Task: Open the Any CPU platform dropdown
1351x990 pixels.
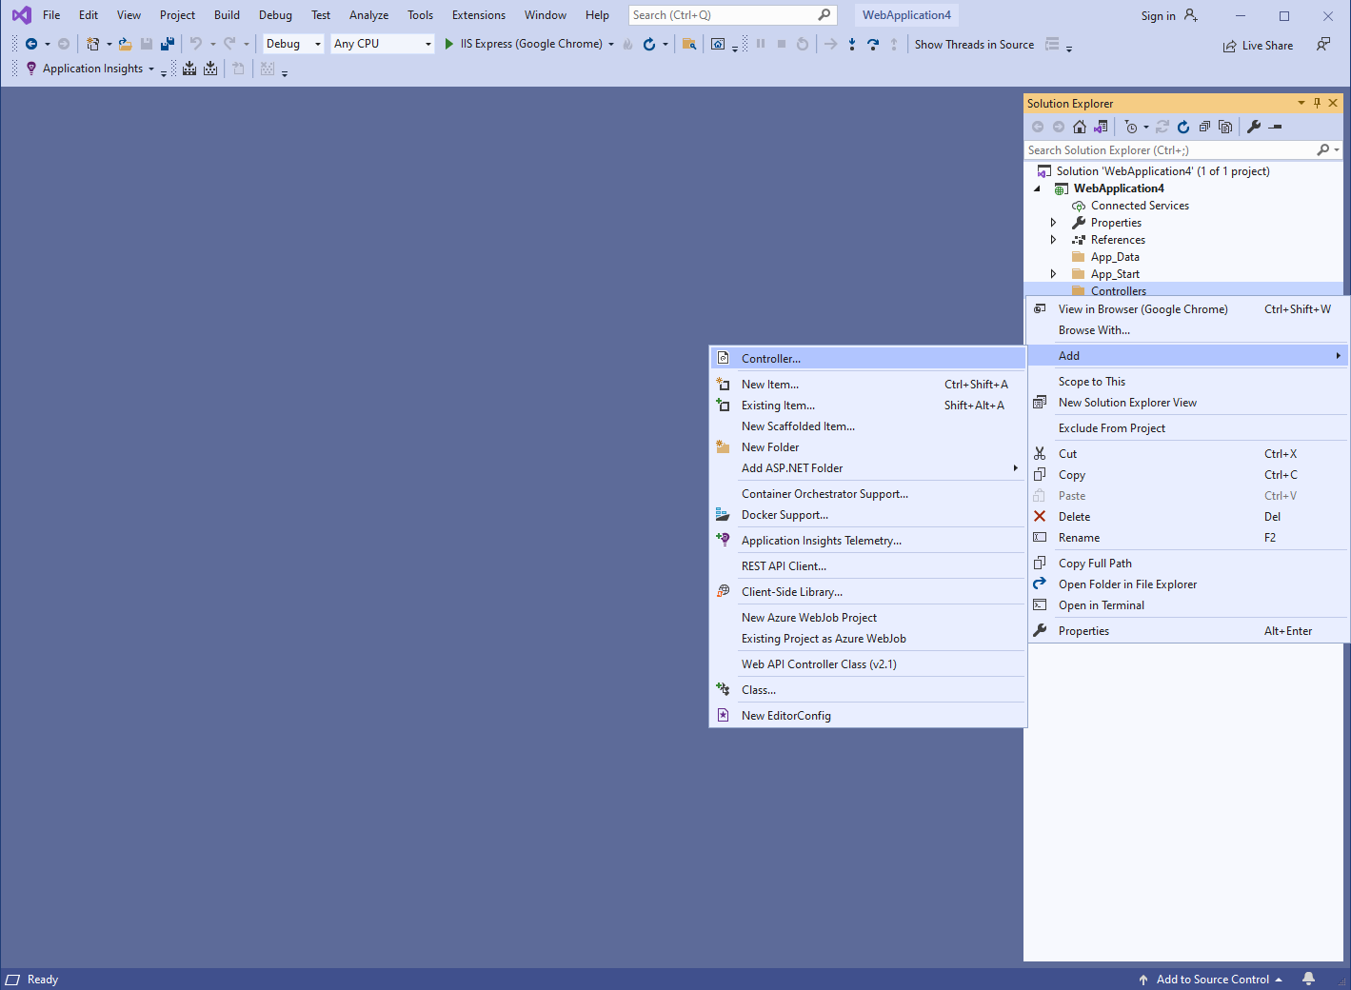Action: (x=382, y=44)
